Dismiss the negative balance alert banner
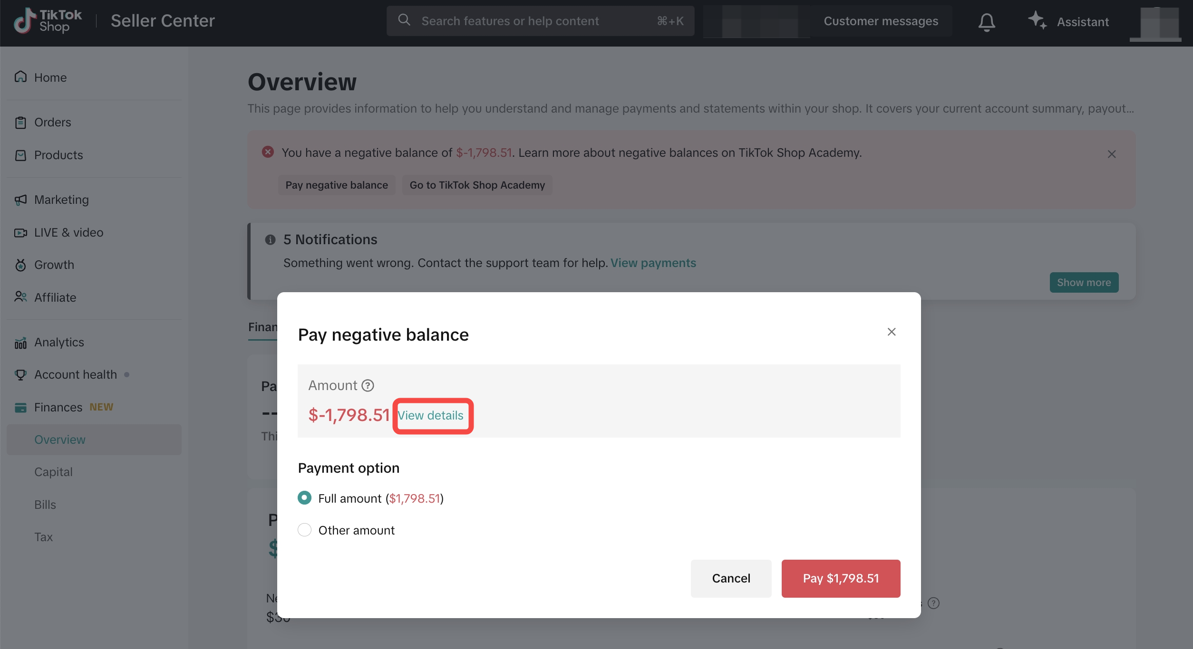Screen dimensions: 1193x649 click(1112, 154)
